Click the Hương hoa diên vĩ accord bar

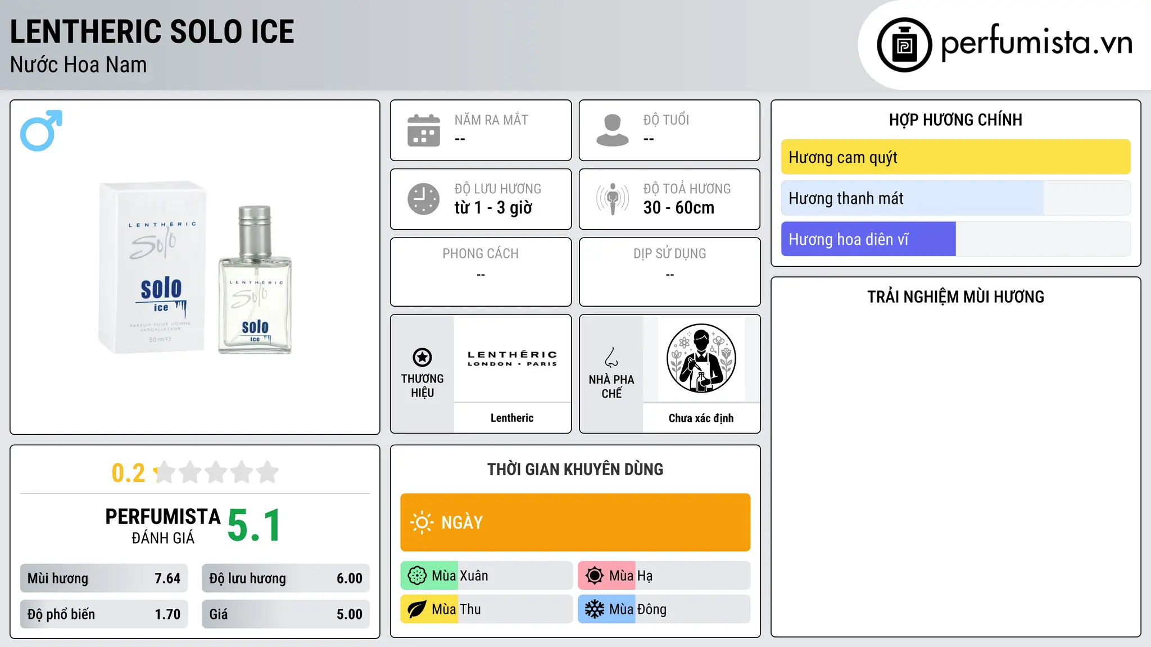[x=955, y=239]
